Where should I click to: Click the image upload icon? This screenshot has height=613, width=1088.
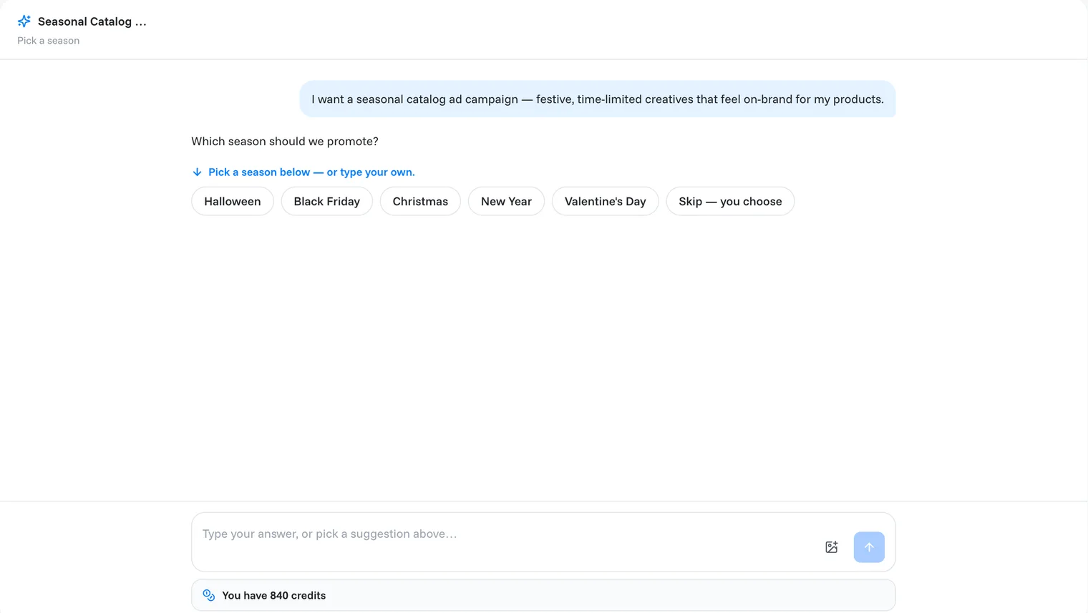[x=831, y=547]
